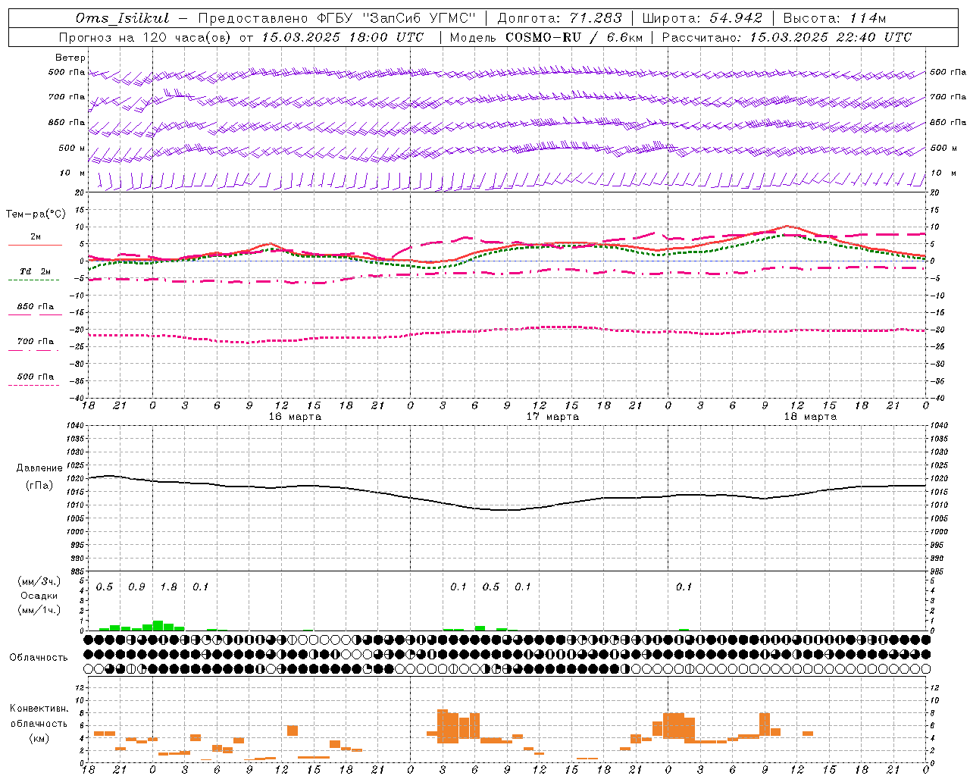Click the Осадки precipitation label

[x=39, y=596]
